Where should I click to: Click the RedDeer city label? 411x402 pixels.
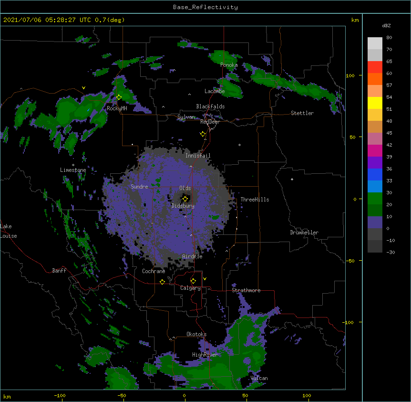tap(210, 122)
